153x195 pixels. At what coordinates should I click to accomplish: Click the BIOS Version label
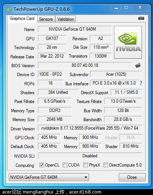(x=23, y=65)
